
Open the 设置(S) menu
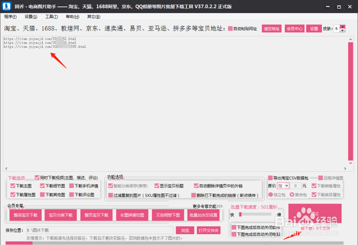pyautogui.click(x=31, y=17)
